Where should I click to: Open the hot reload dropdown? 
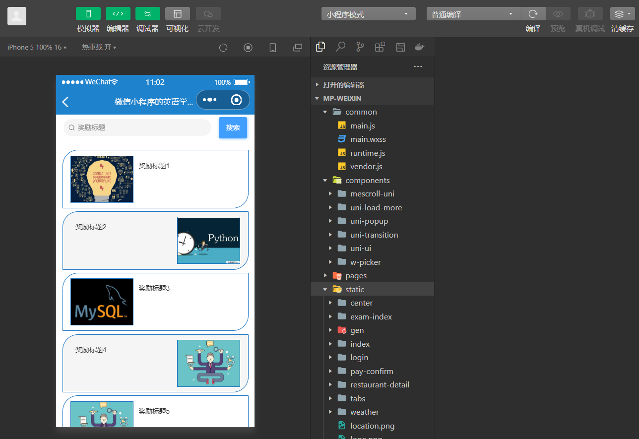tap(99, 47)
